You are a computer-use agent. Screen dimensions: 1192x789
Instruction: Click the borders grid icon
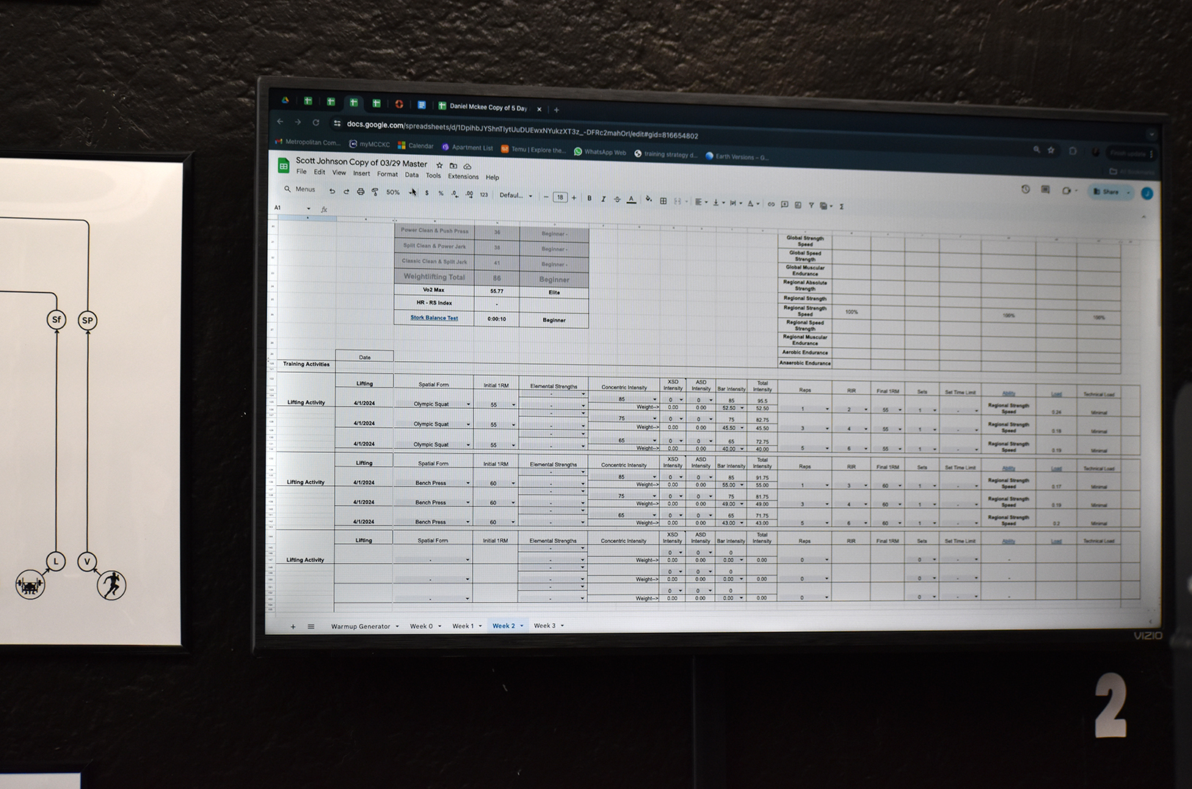click(663, 200)
